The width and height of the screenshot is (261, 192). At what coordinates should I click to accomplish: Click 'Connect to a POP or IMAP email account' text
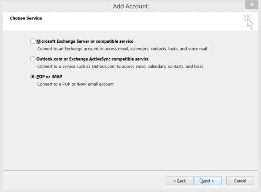[x=75, y=84]
